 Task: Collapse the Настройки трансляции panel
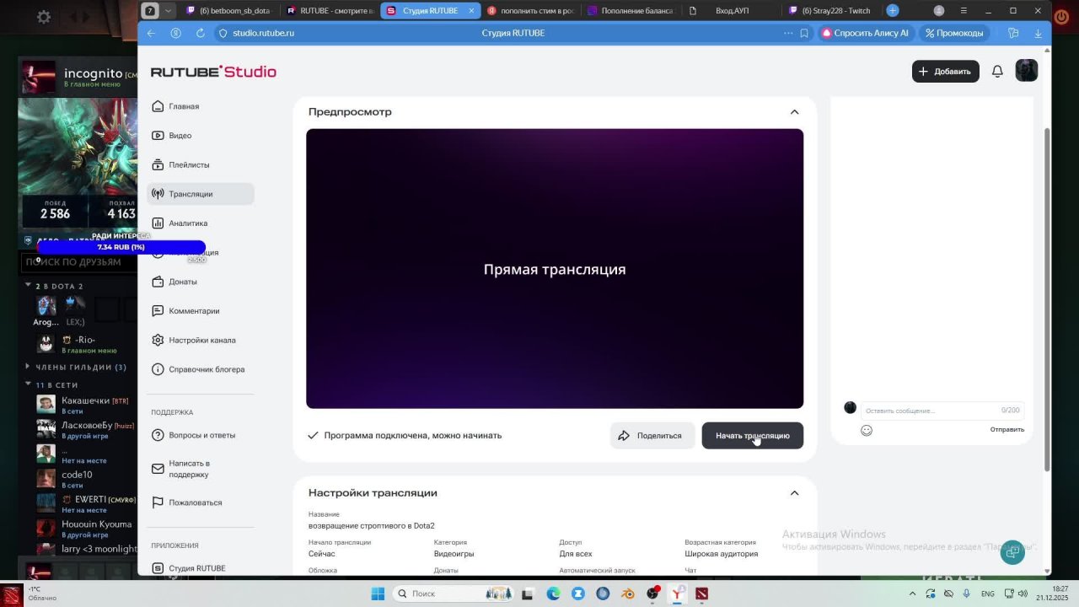pos(794,493)
